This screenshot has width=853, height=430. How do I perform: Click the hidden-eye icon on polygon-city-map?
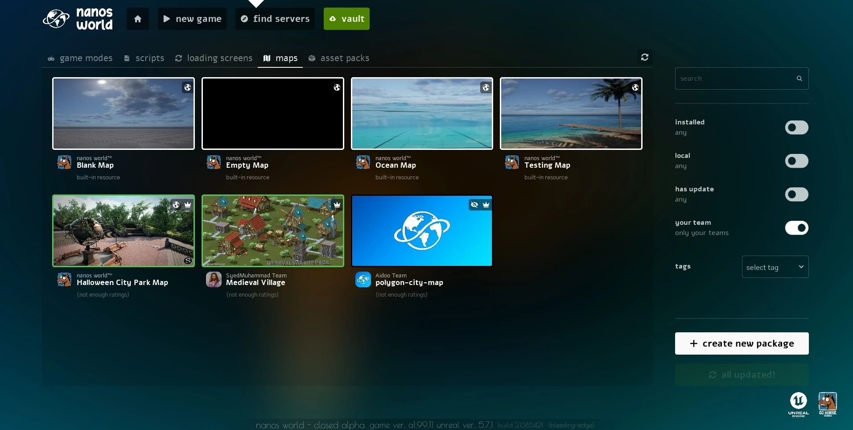click(x=474, y=205)
